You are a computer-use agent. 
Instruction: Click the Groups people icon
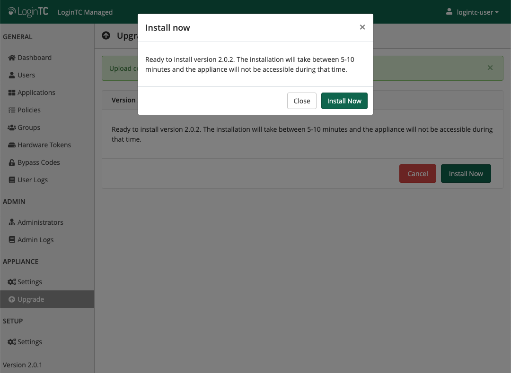coord(12,127)
